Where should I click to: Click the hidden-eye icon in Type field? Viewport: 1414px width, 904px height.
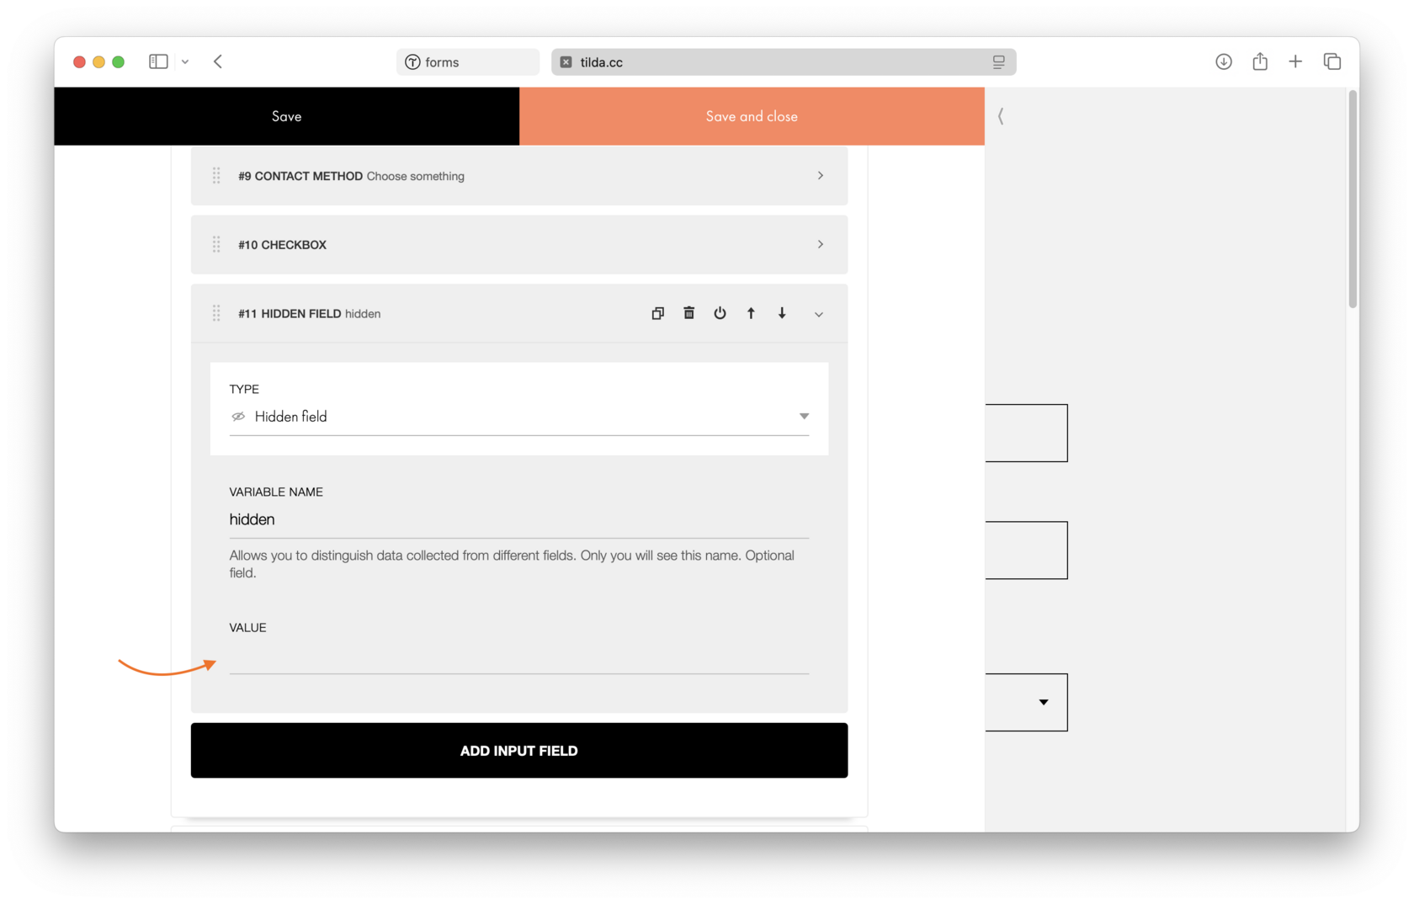(x=238, y=417)
